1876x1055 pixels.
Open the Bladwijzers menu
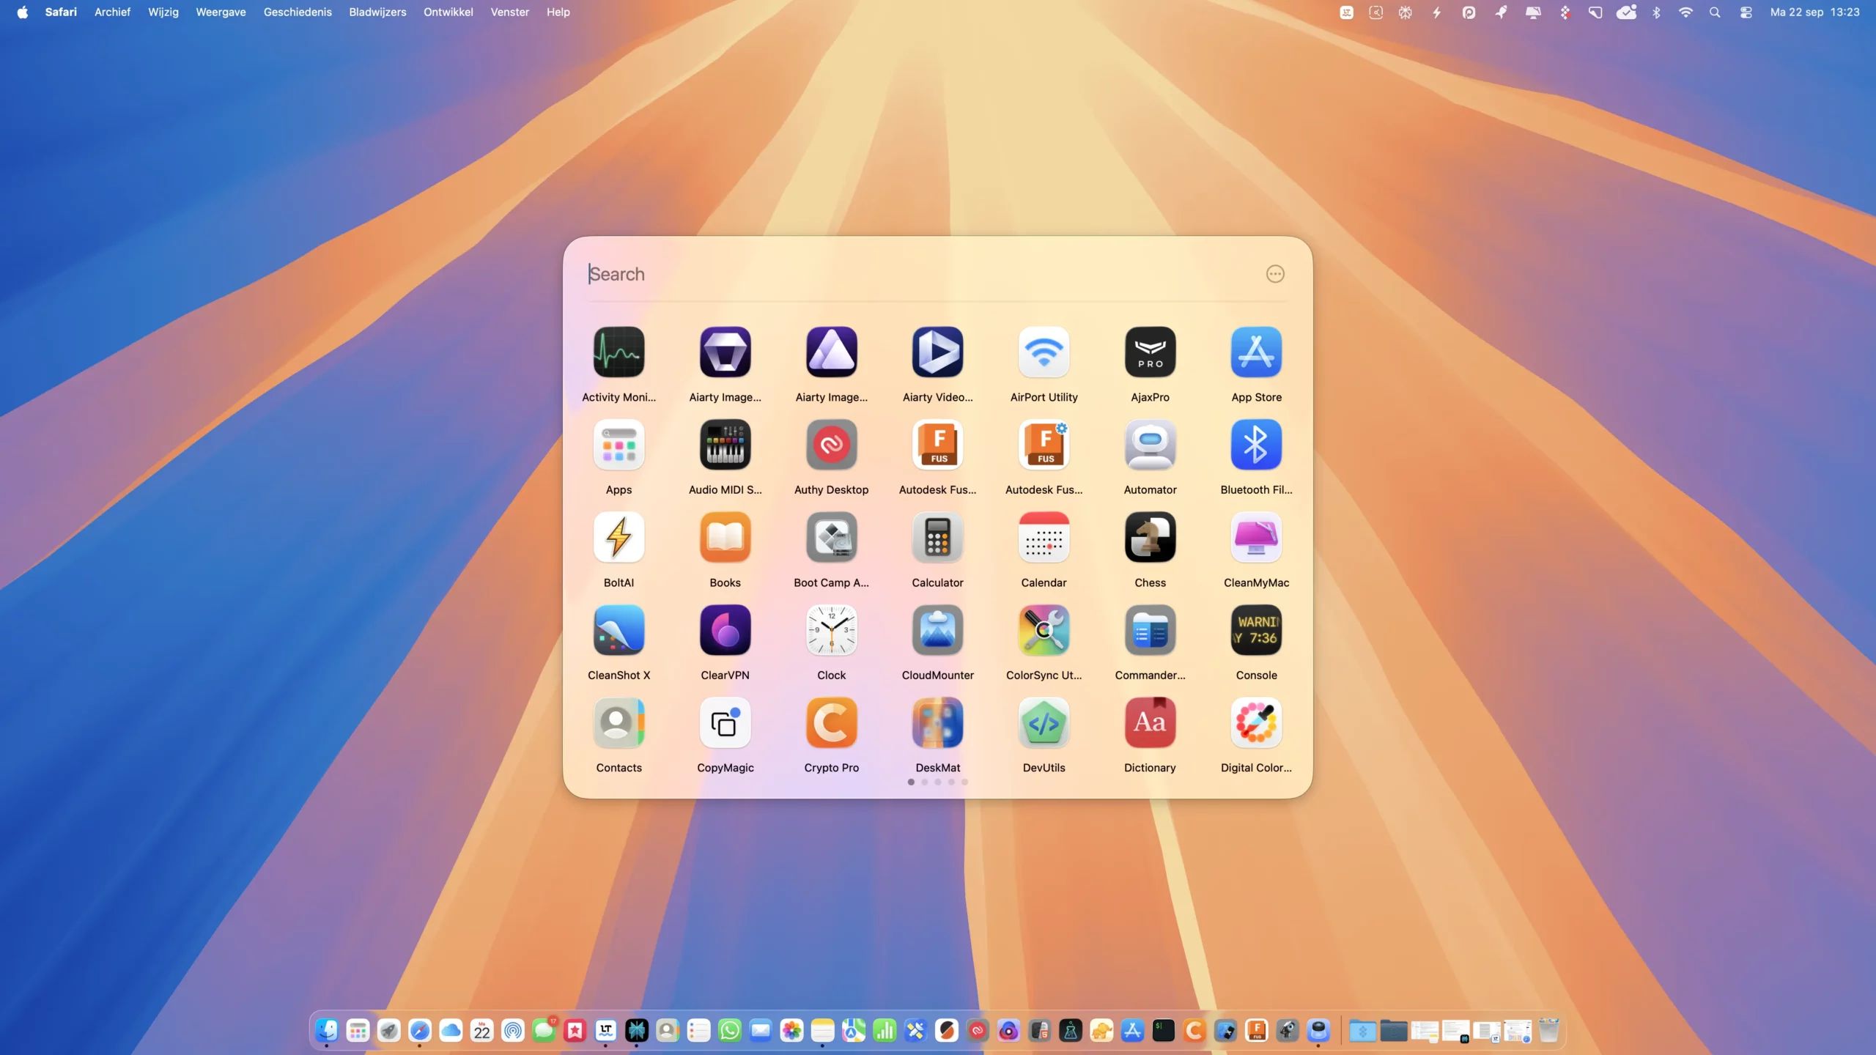[x=377, y=12]
